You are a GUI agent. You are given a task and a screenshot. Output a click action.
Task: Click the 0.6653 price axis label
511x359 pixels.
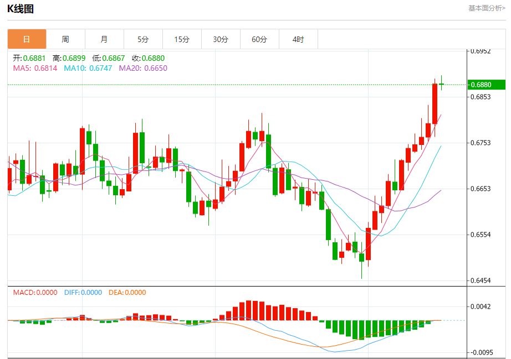click(x=481, y=189)
